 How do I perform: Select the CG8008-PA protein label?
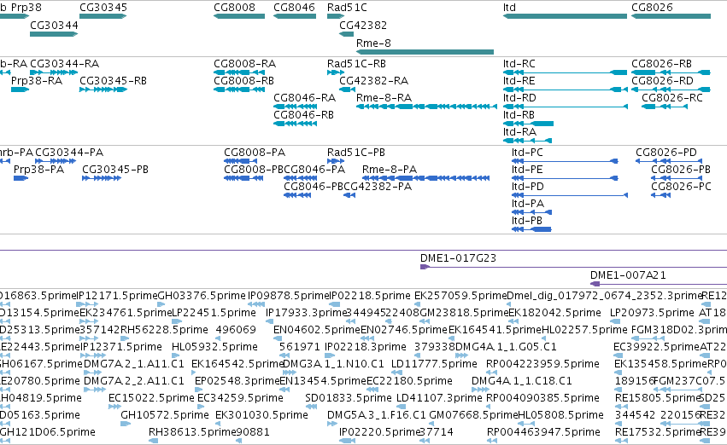pos(255,153)
